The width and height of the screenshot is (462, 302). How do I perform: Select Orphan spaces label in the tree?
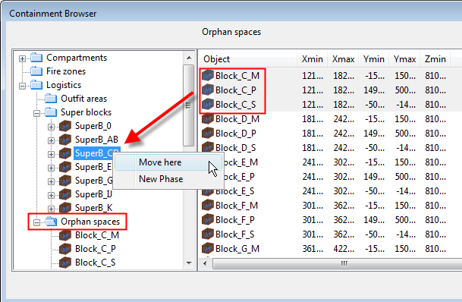pyautogui.click(x=90, y=222)
